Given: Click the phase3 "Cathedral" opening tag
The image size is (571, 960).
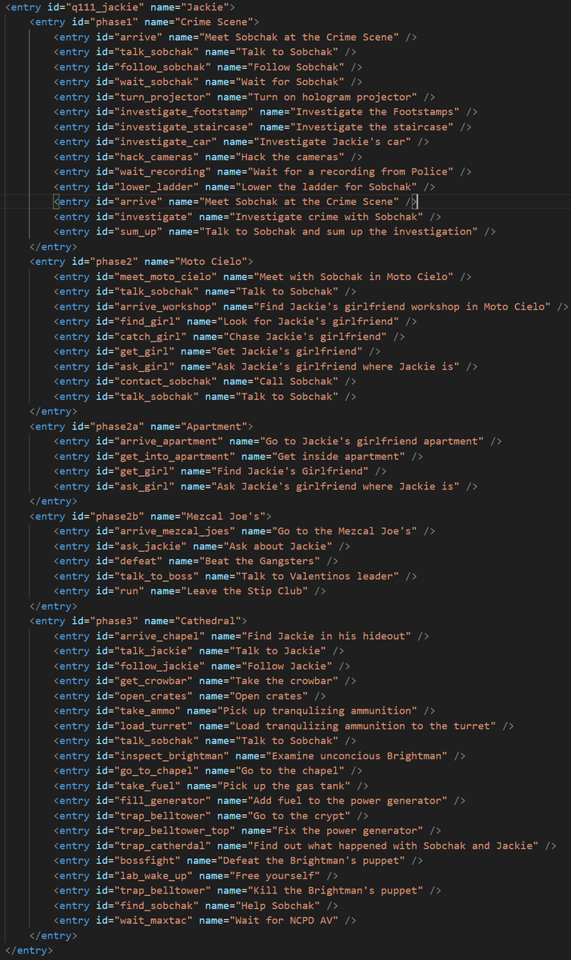Looking at the screenshot, I should 138,621.
